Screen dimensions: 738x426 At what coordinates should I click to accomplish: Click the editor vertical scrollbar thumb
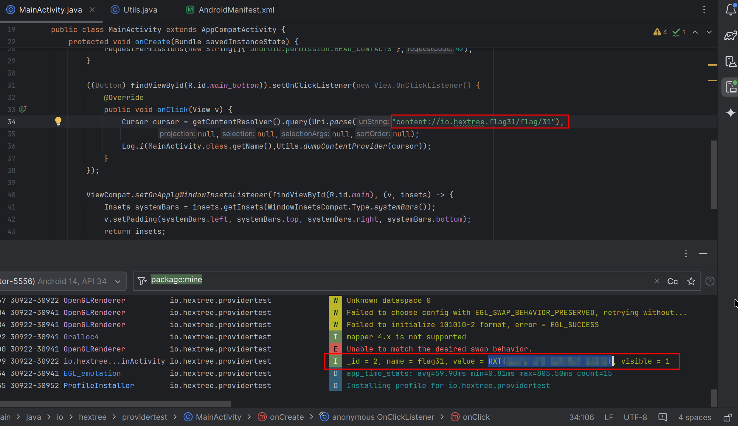714,174
